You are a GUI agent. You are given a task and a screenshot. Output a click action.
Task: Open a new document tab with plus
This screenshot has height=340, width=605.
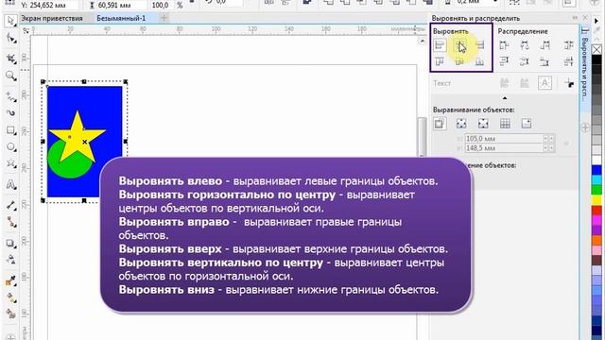point(164,18)
